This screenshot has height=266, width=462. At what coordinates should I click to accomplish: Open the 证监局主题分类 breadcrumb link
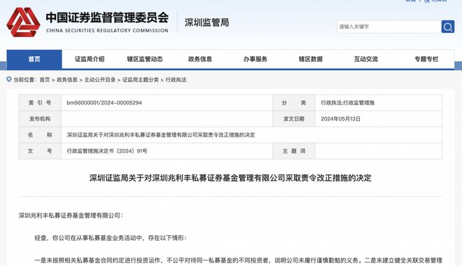pos(141,80)
